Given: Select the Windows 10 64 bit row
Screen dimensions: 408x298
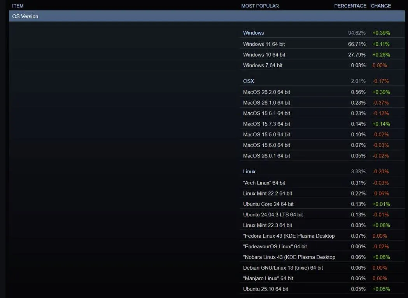Looking at the screenshot, I should click(x=322, y=55).
